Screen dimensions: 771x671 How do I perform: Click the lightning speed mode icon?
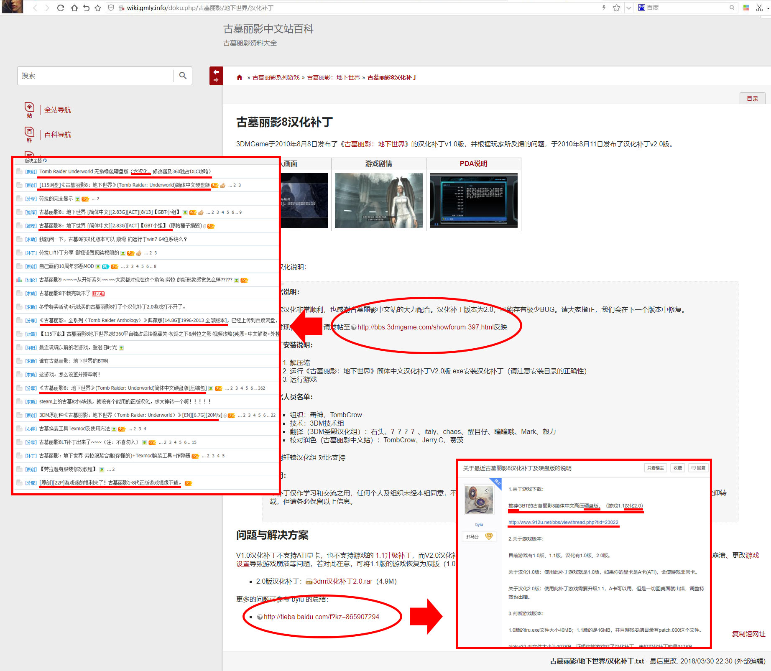coord(604,8)
